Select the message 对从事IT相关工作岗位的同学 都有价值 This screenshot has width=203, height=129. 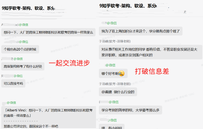coord(150,52)
